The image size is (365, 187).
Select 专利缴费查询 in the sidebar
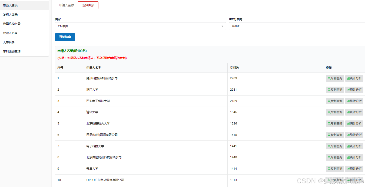coord(24,51)
